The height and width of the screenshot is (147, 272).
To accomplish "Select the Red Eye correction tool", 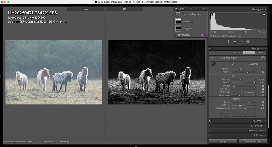I will click(x=242, y=42).
